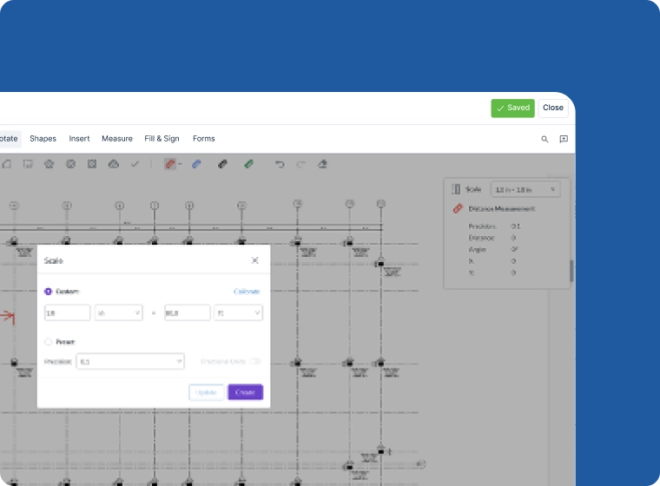Select the blue measurement tool
This screenshot has height=486, width=660.
[x=196, y=164]
